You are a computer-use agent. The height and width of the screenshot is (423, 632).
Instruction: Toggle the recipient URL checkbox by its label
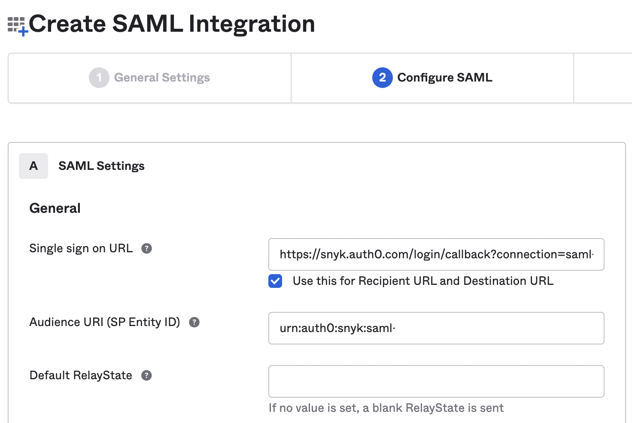point(423,281)
